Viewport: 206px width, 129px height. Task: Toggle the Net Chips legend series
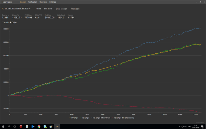coord(84,118)
